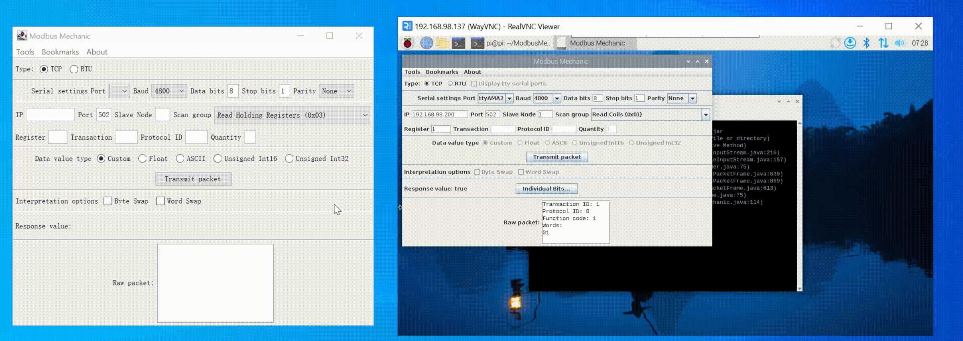
Task: Open the Raspberry Pi menu icon
Action: [x=408, y=43]
